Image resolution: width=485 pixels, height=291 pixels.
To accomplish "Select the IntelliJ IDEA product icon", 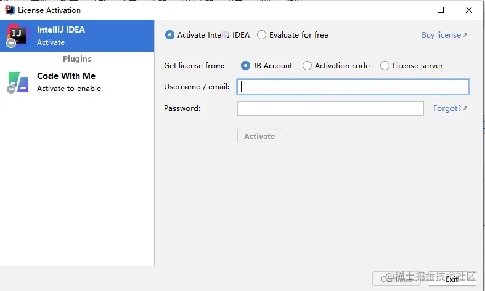I will (x=17, y=36).
